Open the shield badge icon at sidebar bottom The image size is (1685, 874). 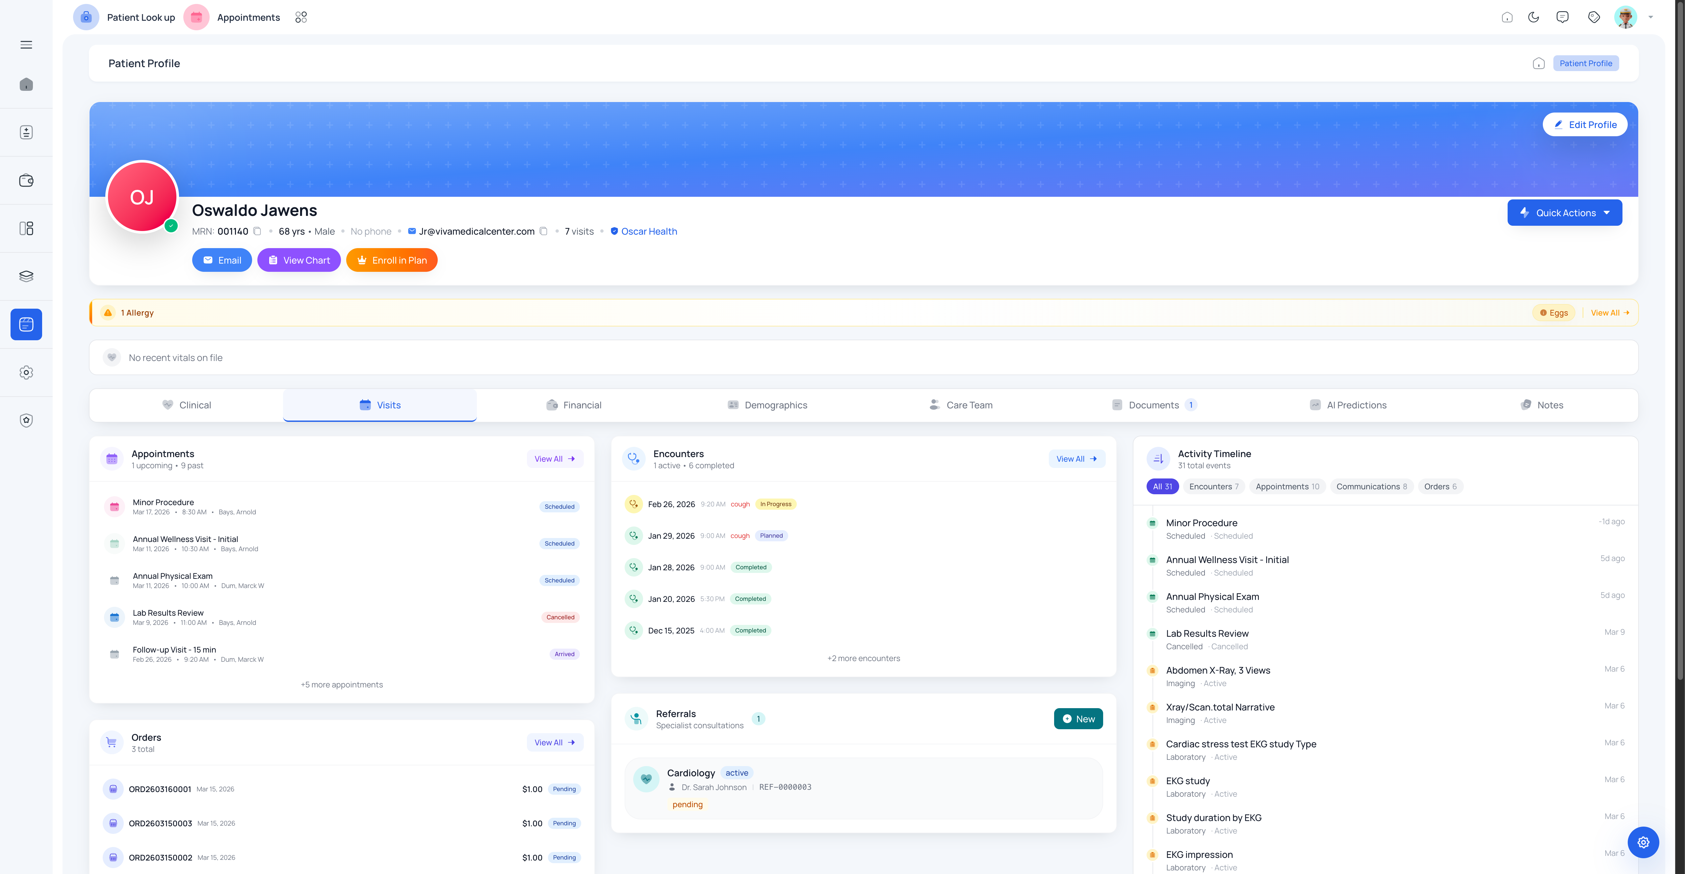(x=27, y=420)
